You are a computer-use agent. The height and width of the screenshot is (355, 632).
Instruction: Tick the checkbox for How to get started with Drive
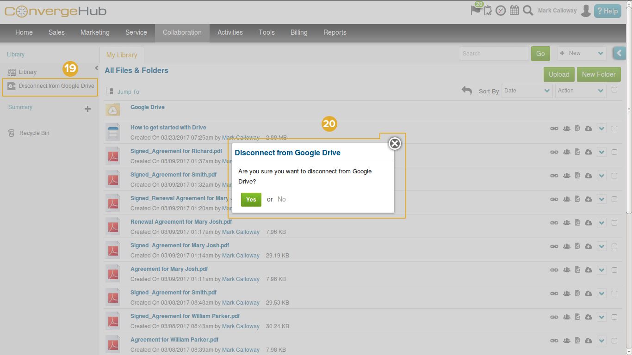click(x=614, y=129)
